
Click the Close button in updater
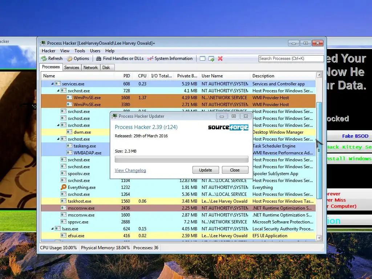pyautogui.click(x=235, y=170)
